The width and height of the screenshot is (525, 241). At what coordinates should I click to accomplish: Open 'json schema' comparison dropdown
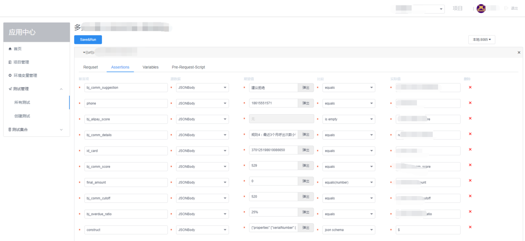tap(349, 230)
